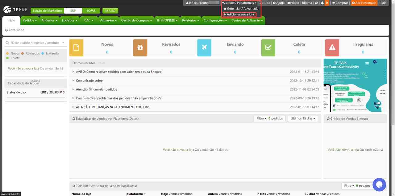This screenshot has width=395, height=196.
Task: Click the yellow Novos document icon
Action: tap(76, 48)
